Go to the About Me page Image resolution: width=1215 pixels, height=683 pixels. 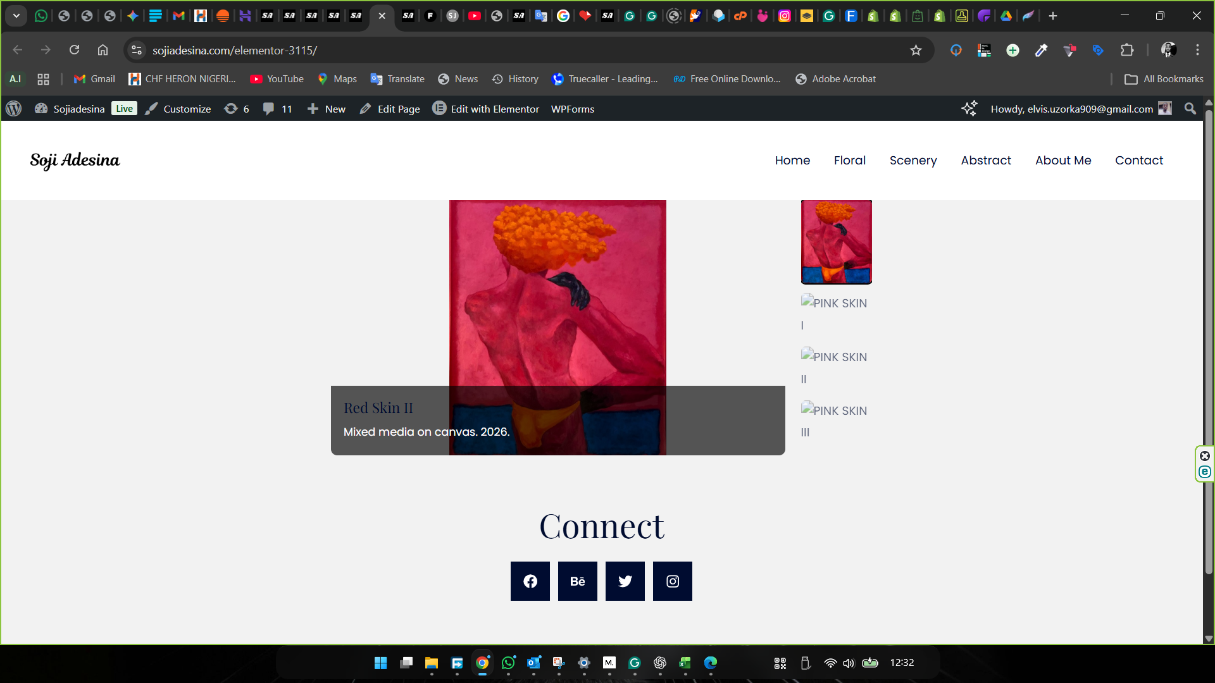1062,161
